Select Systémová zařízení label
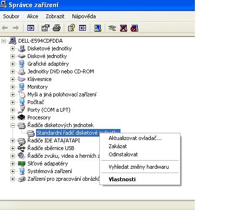This screenshot has width=240, height=210. coord(49,171)
